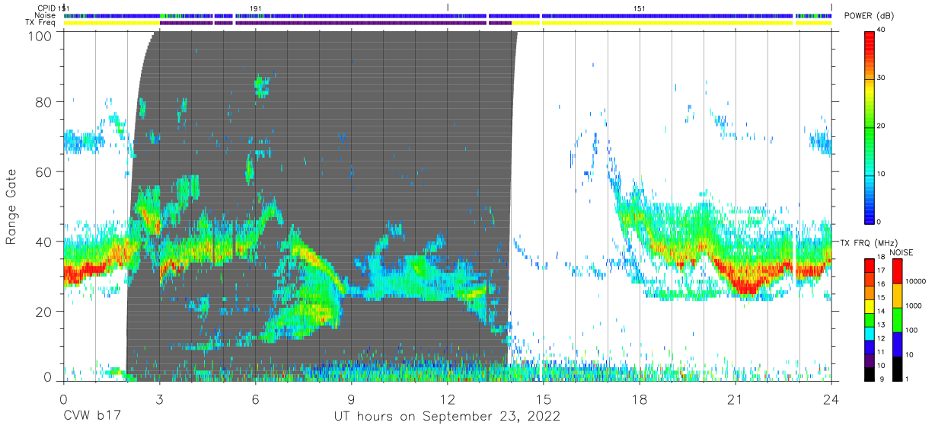Click the '24' UT hour axis tick
Viewport: 935px width, 432px height.
point(831,398)
